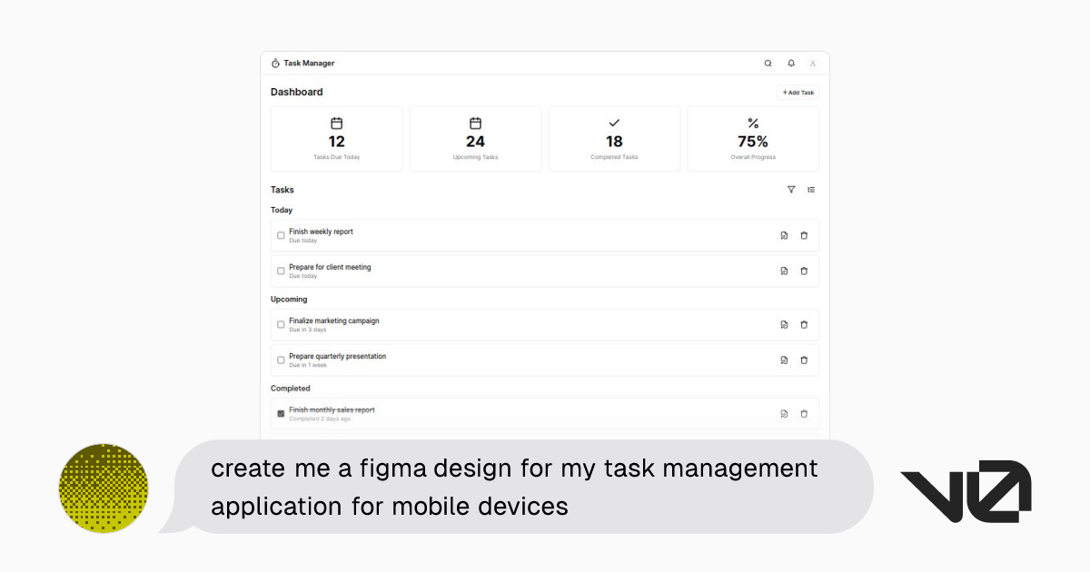Delete the Finalize marketing campaign task
This screenshot has width=1090, height=572.
pyautogui.click(x=805, y=324)
